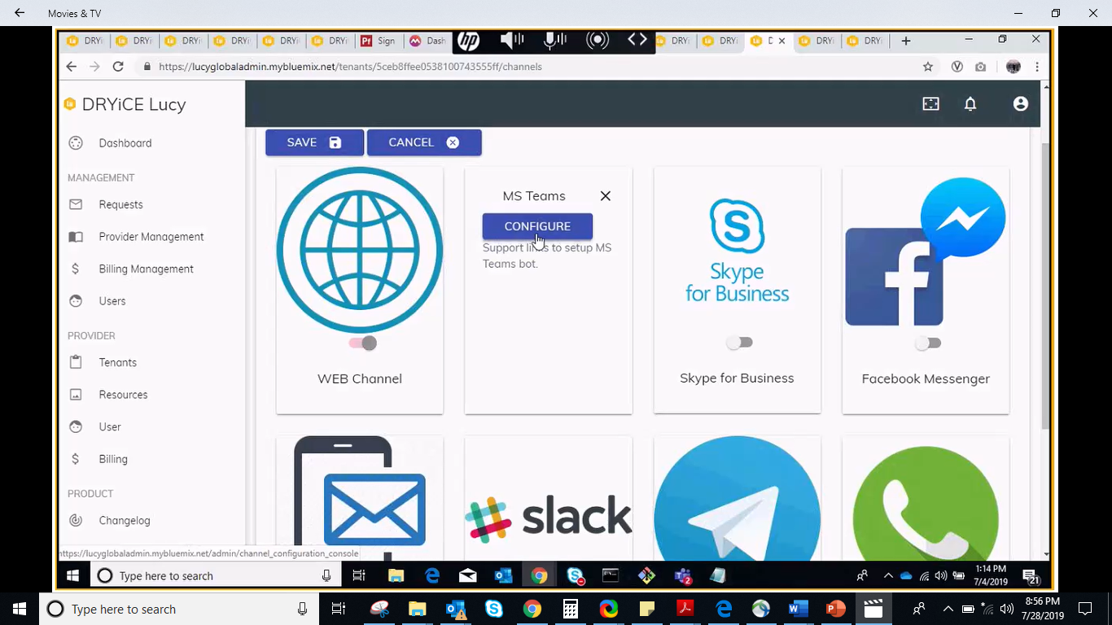Click the record icon in the overlay bar
The width and height of the screenshot is (1112, 625).
coord(598,41)
